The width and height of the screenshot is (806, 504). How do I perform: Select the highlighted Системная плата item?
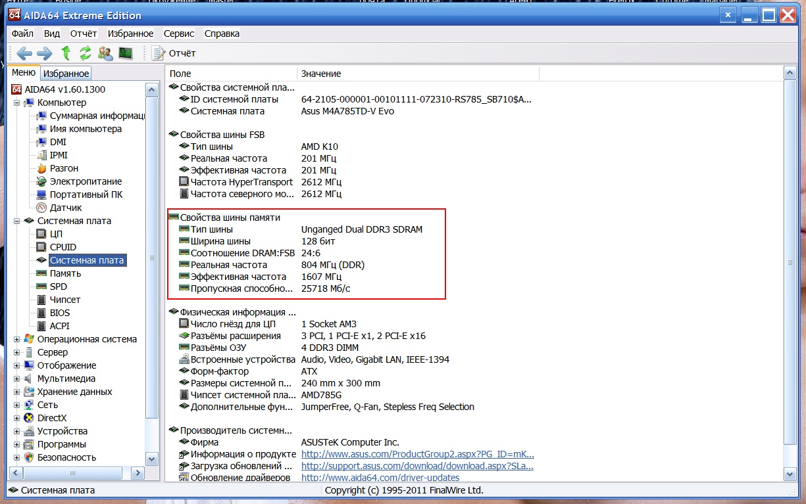point(87,260)
